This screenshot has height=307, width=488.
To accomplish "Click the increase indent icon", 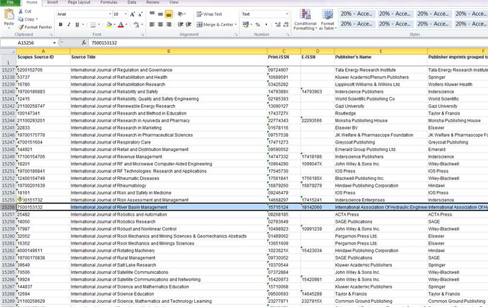I will pyautogui.click(x=188, y=24).
